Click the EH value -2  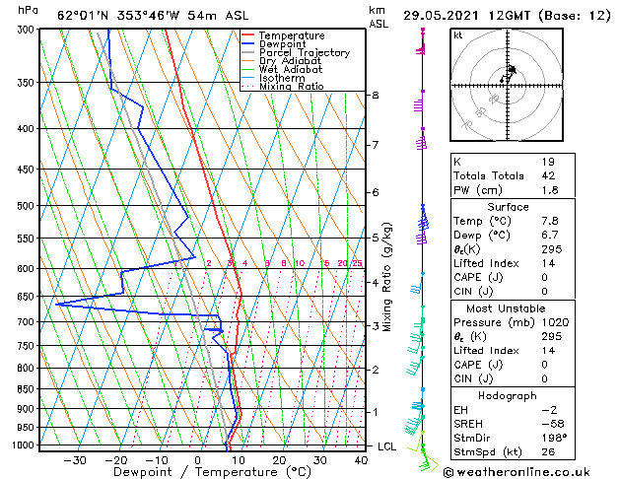[x=549, y=410]
